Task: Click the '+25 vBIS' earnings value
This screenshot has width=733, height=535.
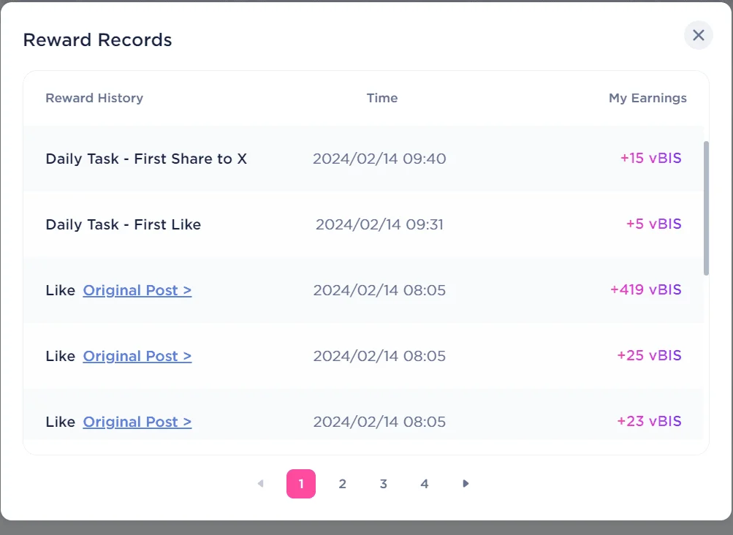Action: (649, 355)
